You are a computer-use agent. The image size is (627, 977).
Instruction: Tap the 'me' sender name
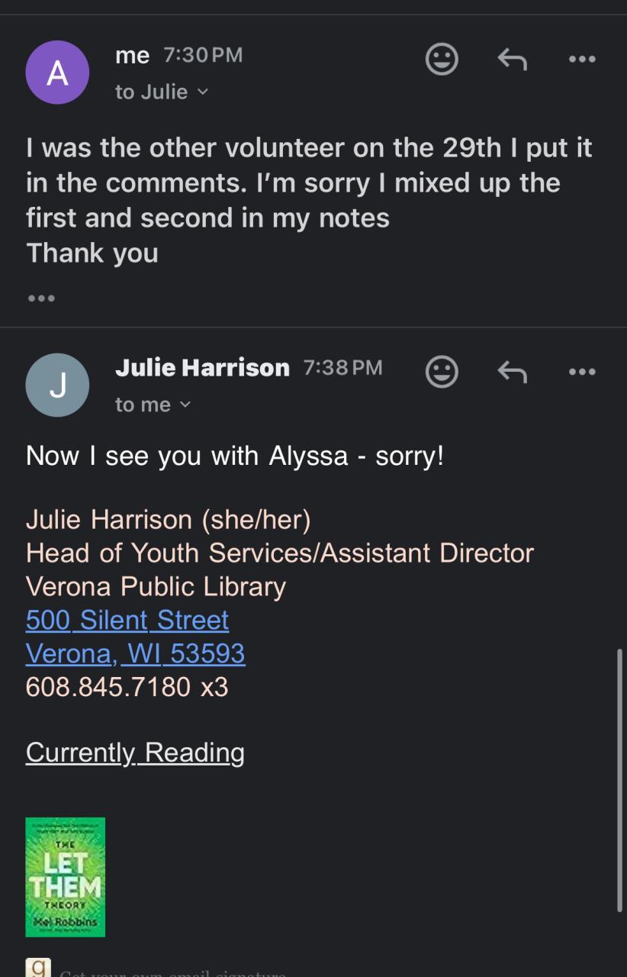(x=132, y=56)
